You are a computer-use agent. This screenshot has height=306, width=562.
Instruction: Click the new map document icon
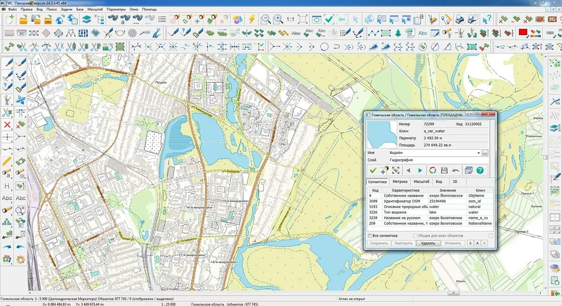click(x=10, y=19)
